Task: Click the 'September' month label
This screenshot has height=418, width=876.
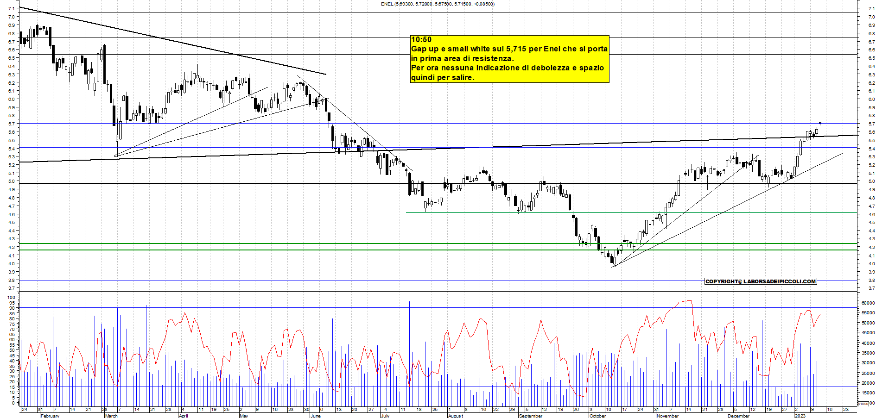Action: 531,416
